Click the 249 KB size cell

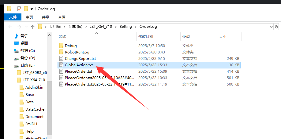tap(233, 58)
